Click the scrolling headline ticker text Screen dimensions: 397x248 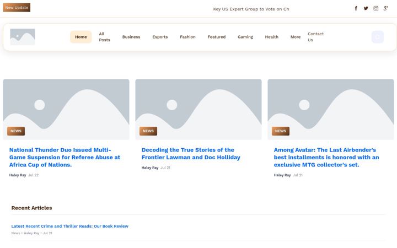pyautogui.click(x=251, y=9)
